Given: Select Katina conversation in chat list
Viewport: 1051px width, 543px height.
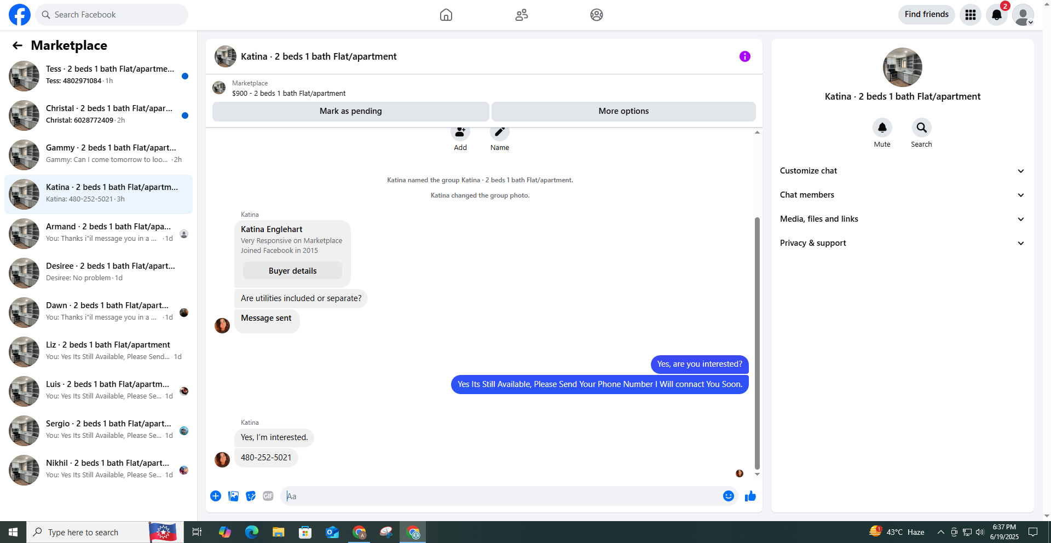Looking at the screenshot, I should [99, 194].
